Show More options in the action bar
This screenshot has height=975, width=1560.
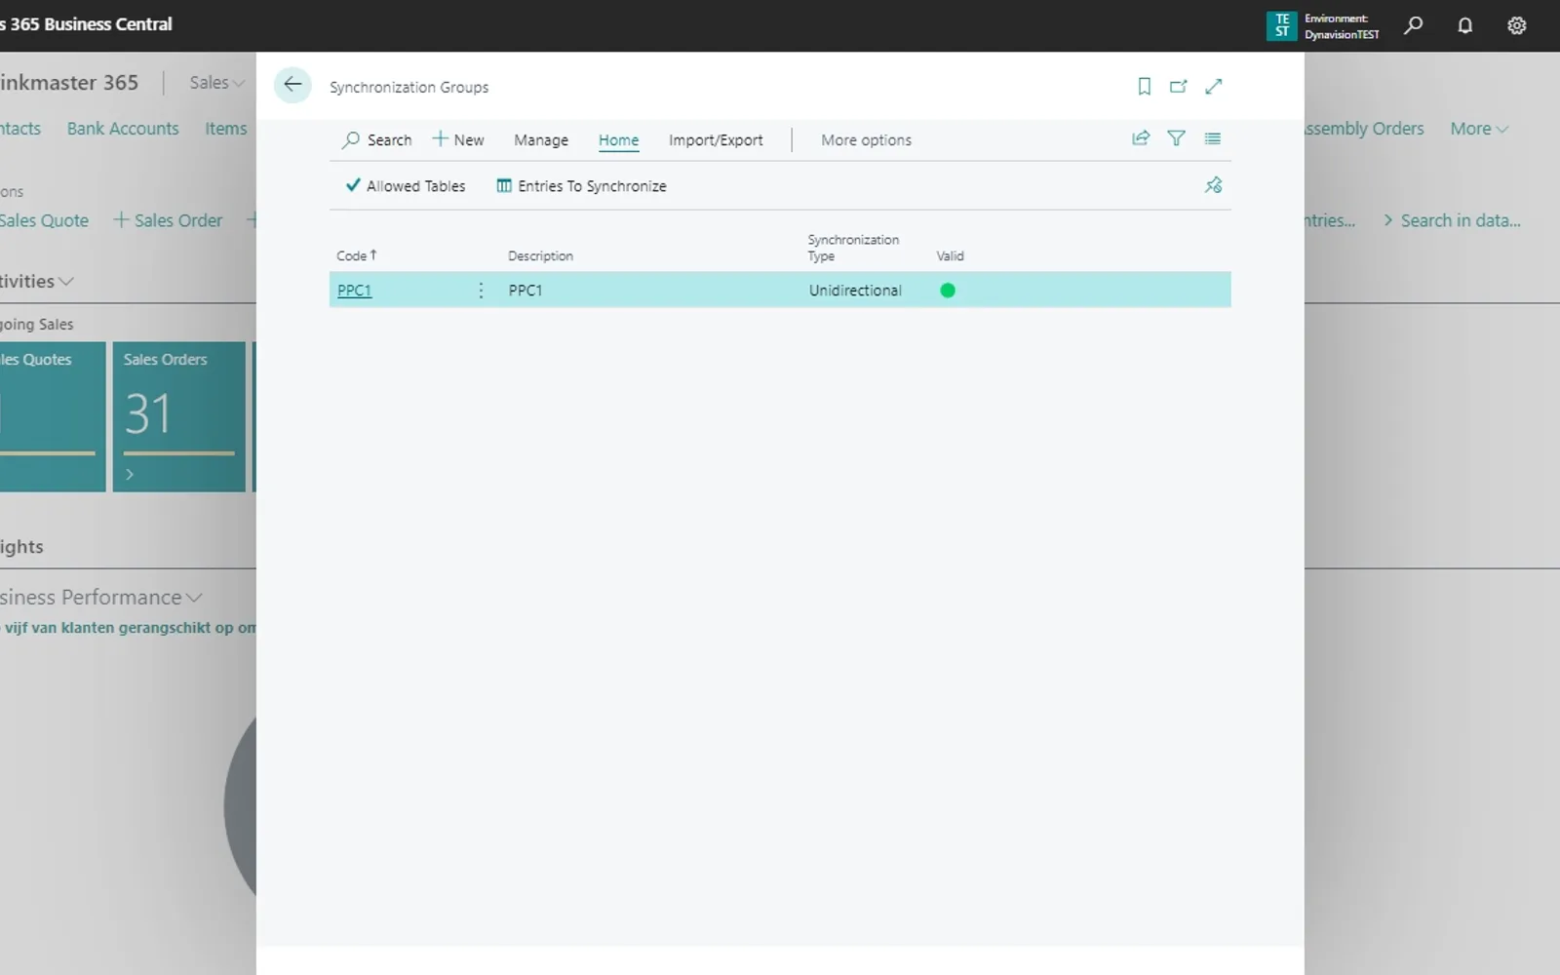point(866,140)
